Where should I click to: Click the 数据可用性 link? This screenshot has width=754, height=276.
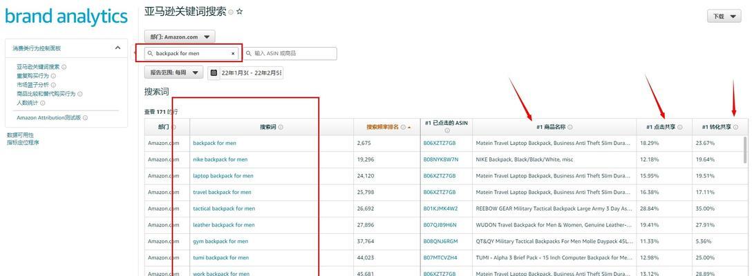20,136
